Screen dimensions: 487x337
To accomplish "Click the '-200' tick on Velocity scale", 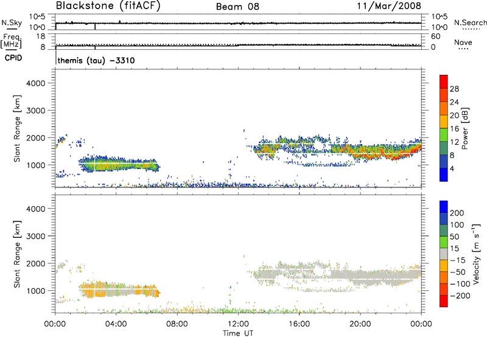I will [x=459, y=296].
